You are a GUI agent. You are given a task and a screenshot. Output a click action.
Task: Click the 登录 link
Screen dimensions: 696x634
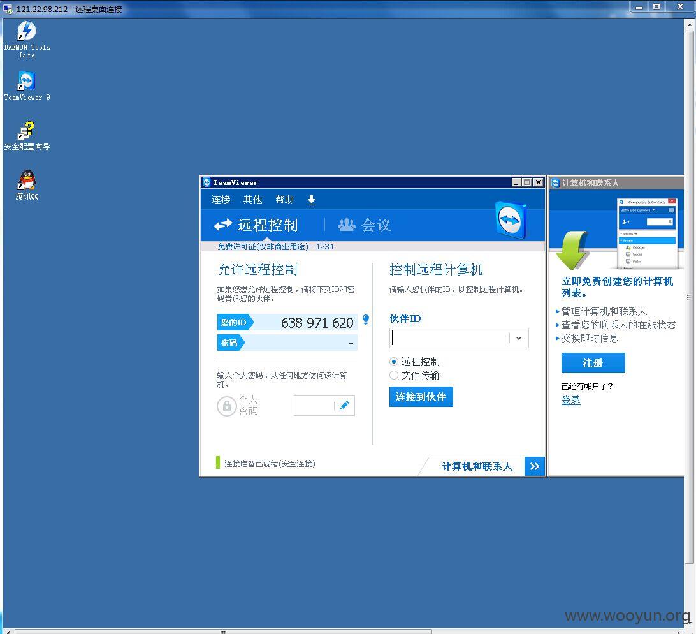[x=571, y=400]
